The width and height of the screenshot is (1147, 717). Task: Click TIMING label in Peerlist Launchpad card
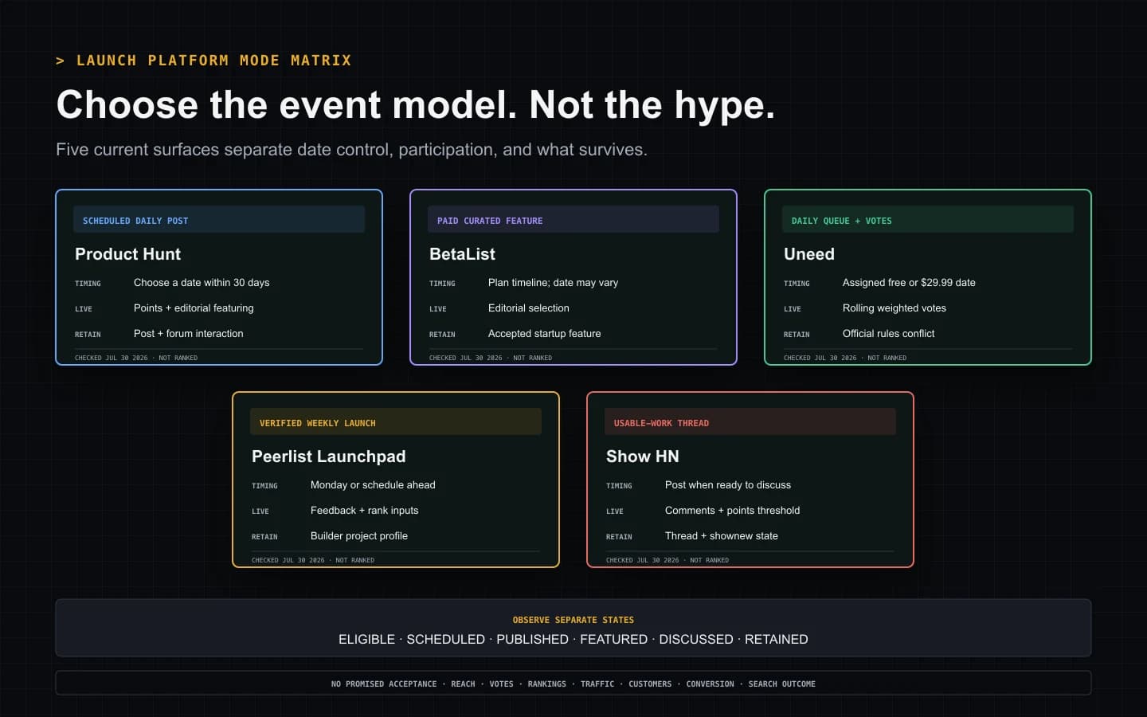(x=264, y=486)
